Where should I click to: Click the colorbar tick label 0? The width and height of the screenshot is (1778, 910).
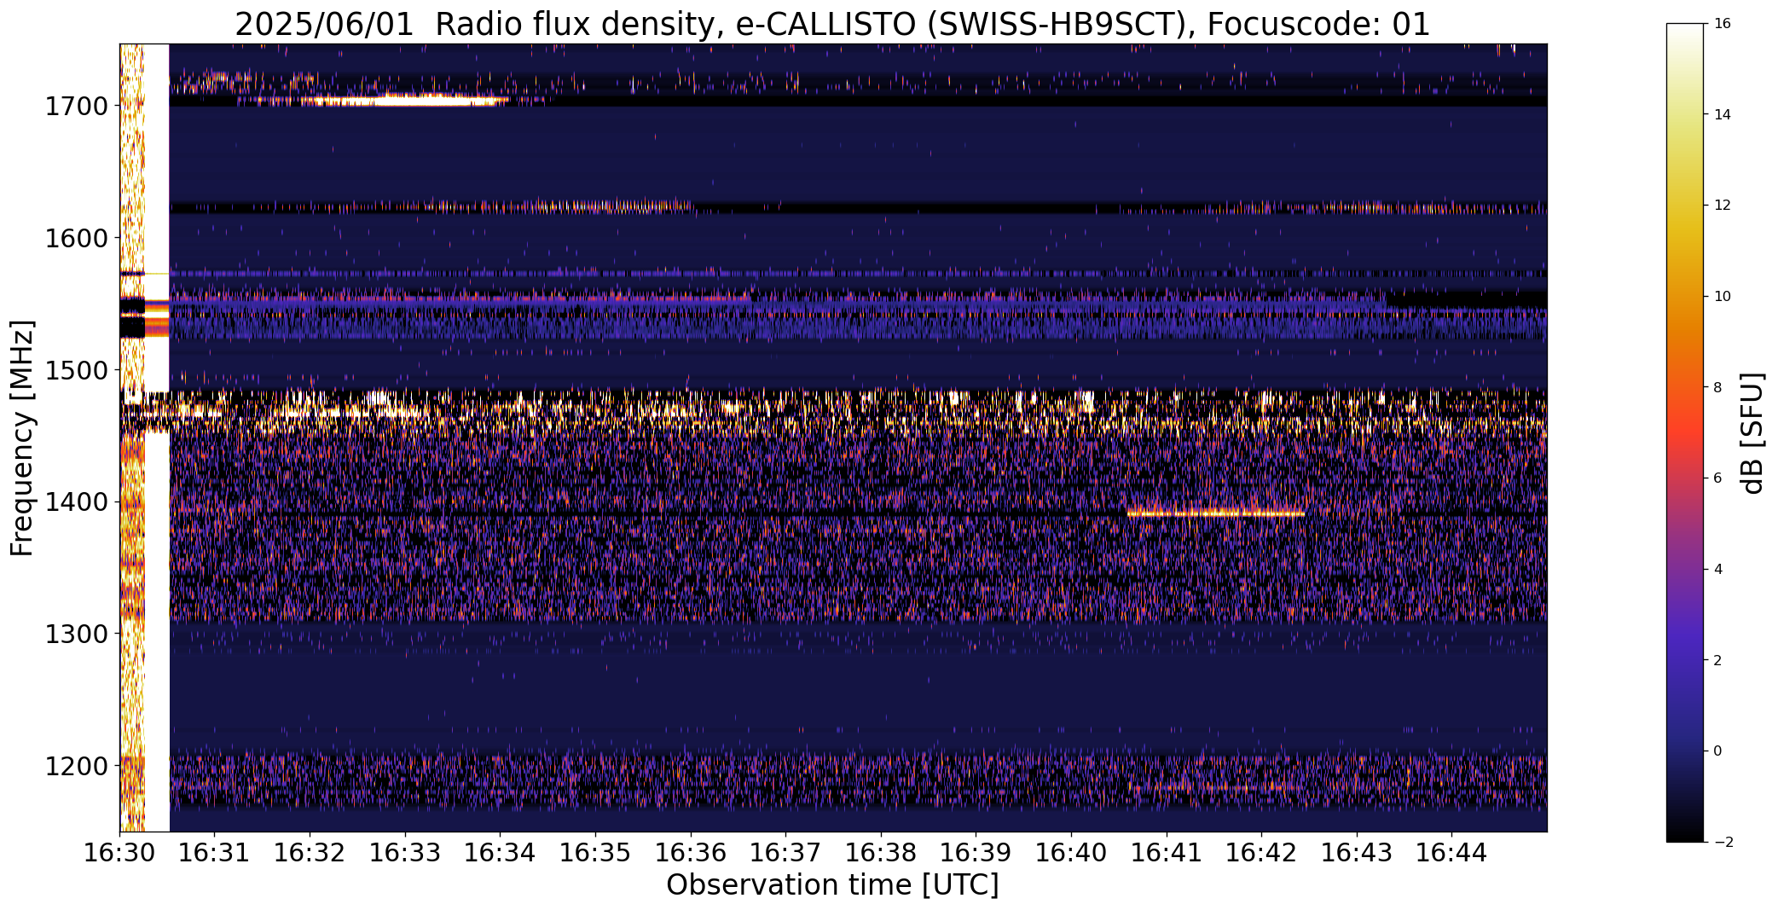(1717, 751)
